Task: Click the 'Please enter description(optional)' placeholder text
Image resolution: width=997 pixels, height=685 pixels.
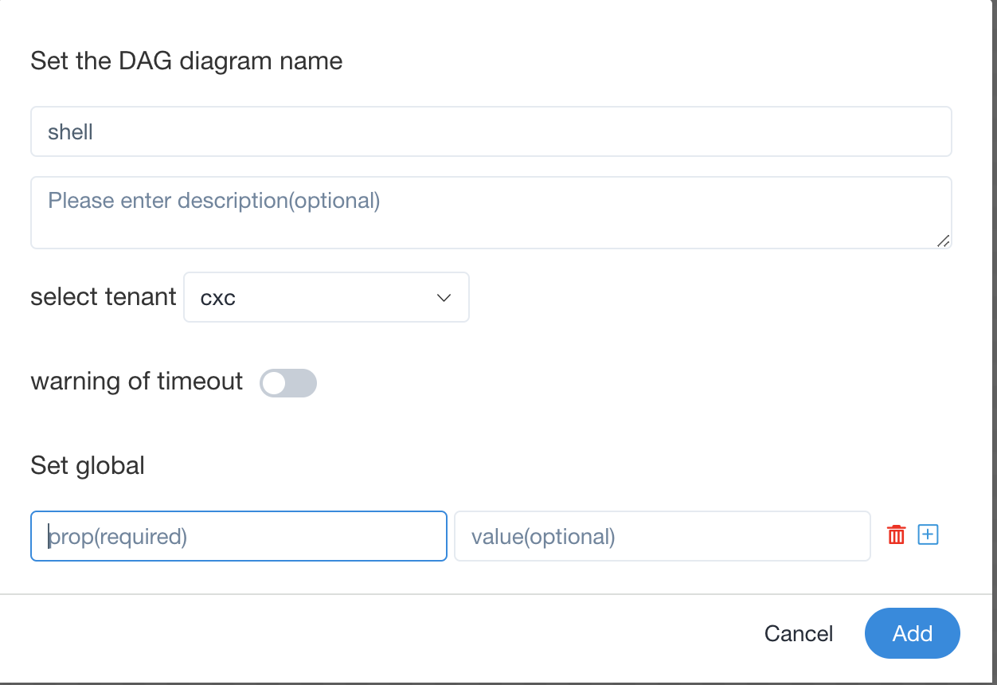Action: [x=214, y=200]
